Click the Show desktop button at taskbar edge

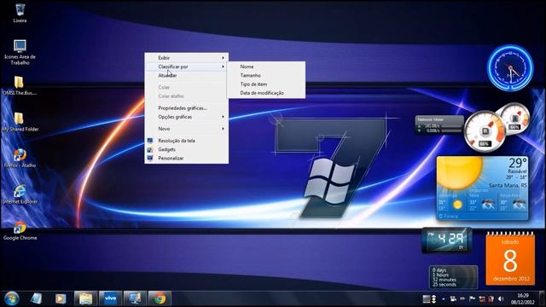click(543, 298)
